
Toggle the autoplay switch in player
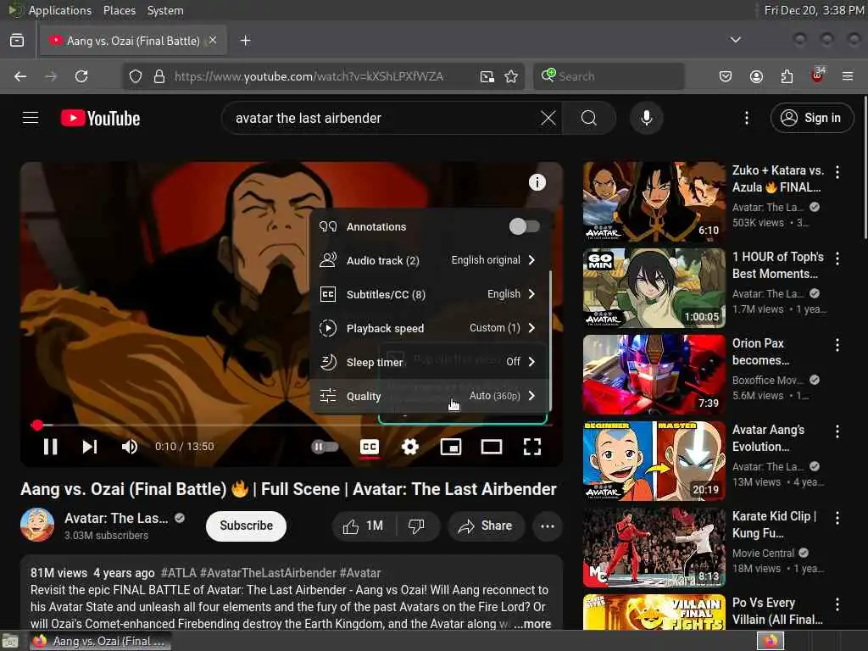tap(325, 447)
